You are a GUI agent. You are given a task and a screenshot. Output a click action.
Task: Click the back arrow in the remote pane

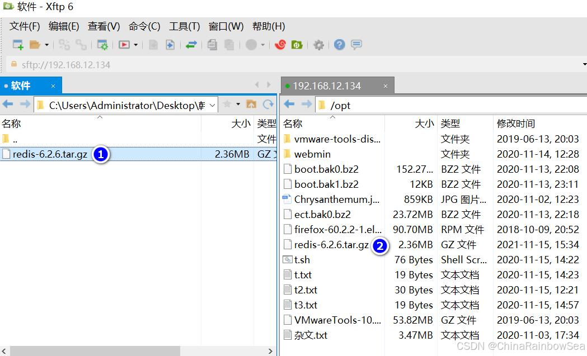290,105
